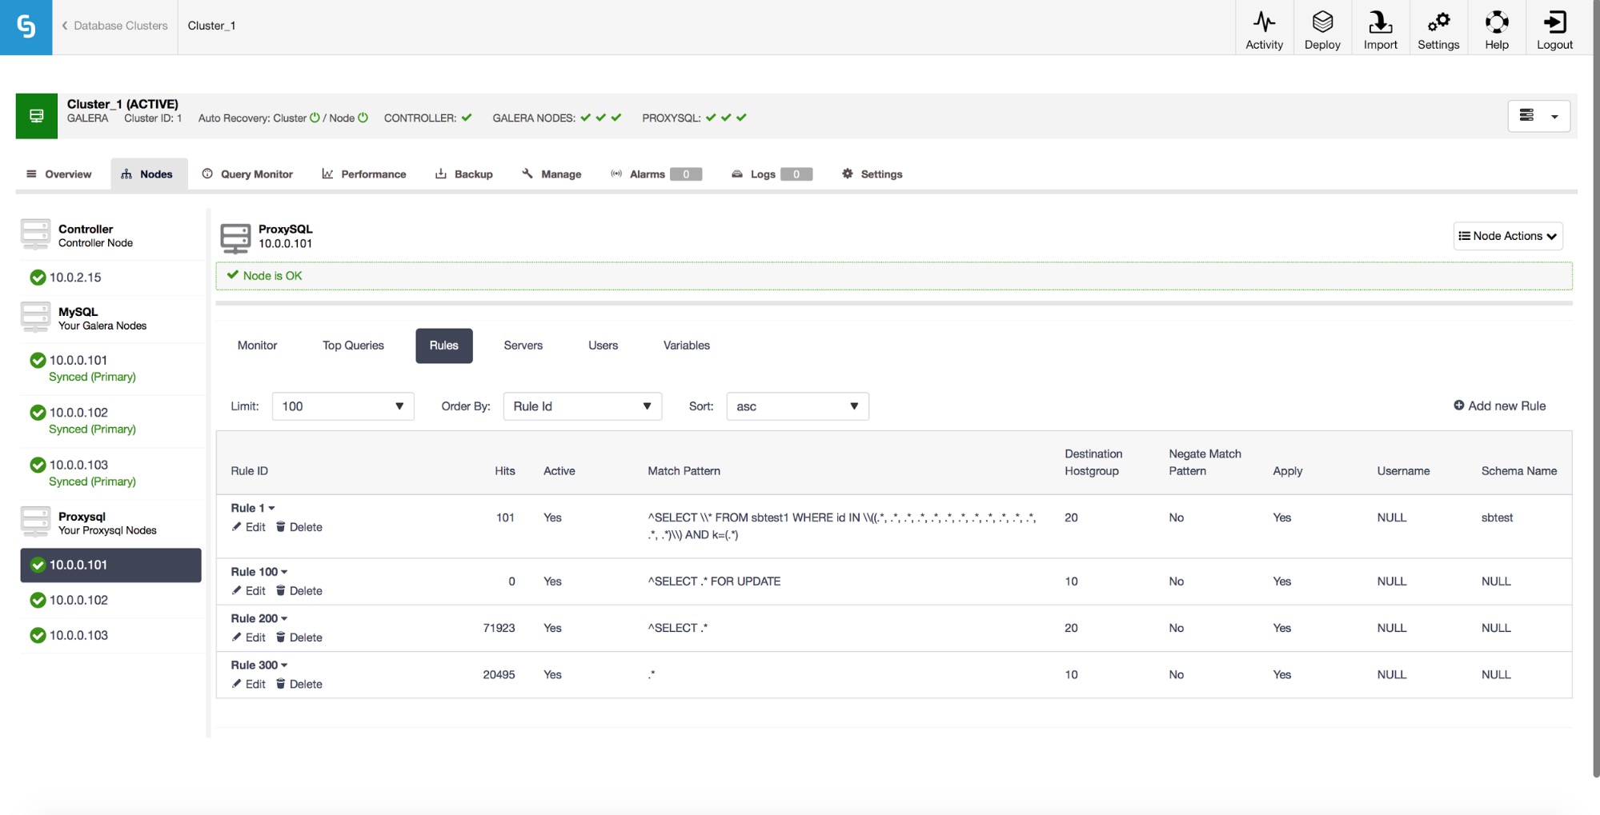
Task: Open the Help menu
Action: point(1497,30)
